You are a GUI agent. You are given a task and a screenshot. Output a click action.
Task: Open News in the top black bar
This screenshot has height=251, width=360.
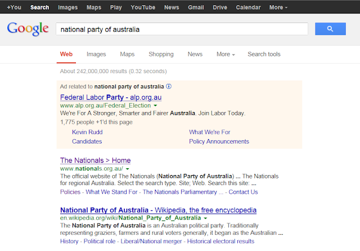click(172, 7)
